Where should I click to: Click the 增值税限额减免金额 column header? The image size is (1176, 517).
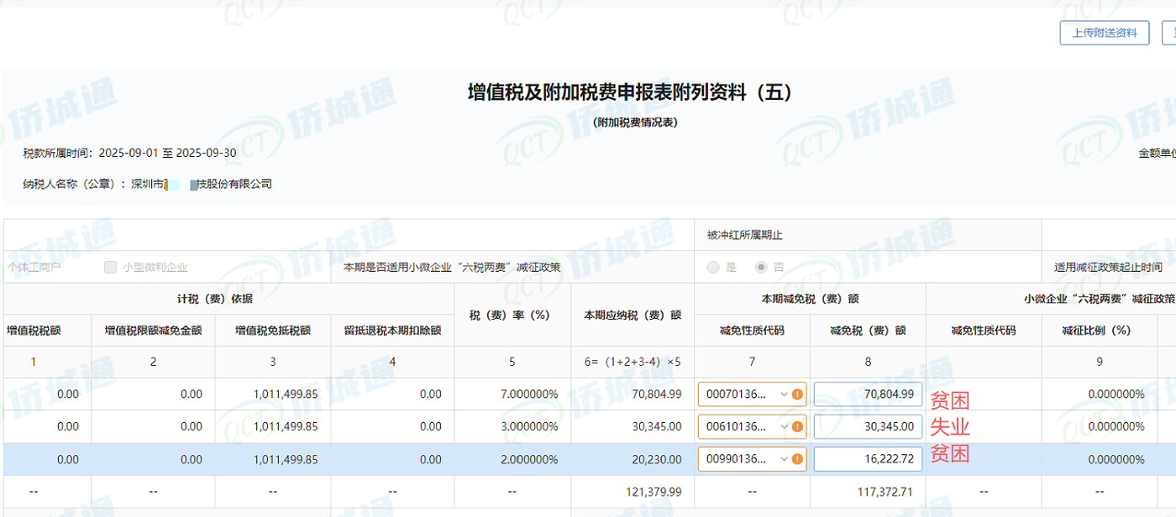(153, 331)
